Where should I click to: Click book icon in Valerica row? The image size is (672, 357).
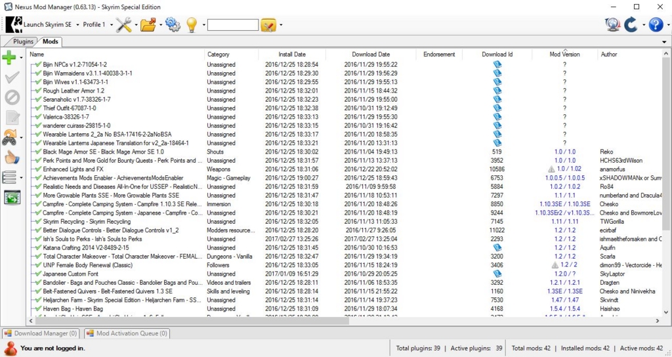click(x=497, y=117)
